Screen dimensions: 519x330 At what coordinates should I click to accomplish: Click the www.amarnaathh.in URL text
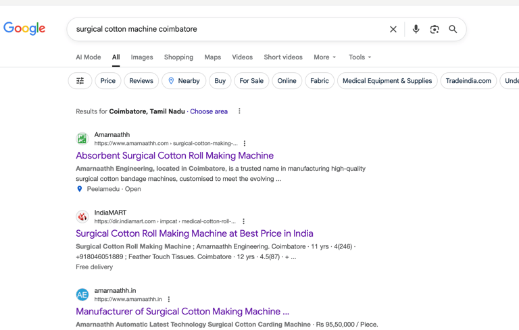click(x=128, y=299)
